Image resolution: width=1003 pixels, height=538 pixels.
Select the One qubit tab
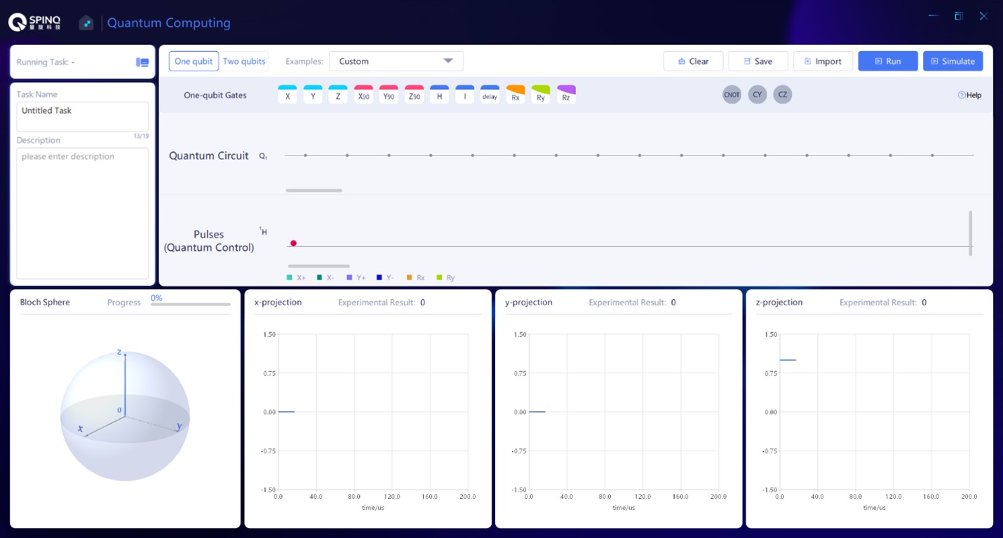pyautogui.click(x=194, y=62)
